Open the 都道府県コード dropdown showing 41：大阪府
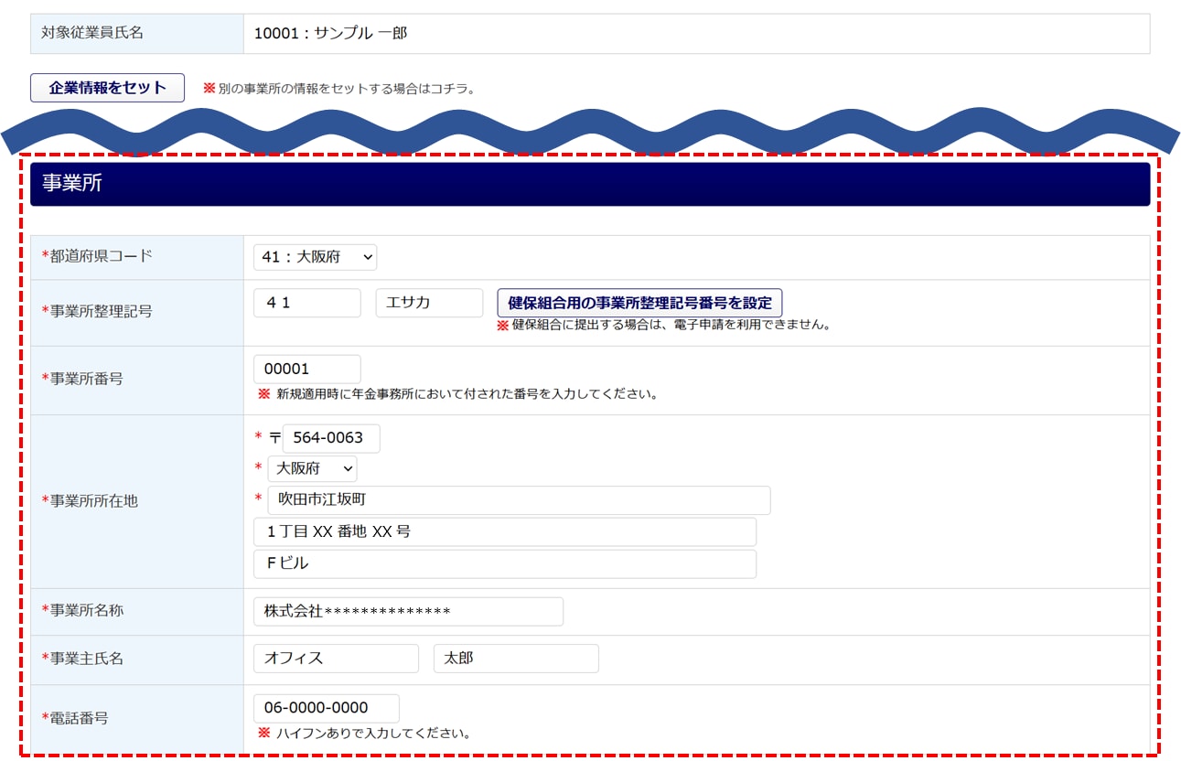Screen dimensions: 1181x761 click(x=315, y=258)
